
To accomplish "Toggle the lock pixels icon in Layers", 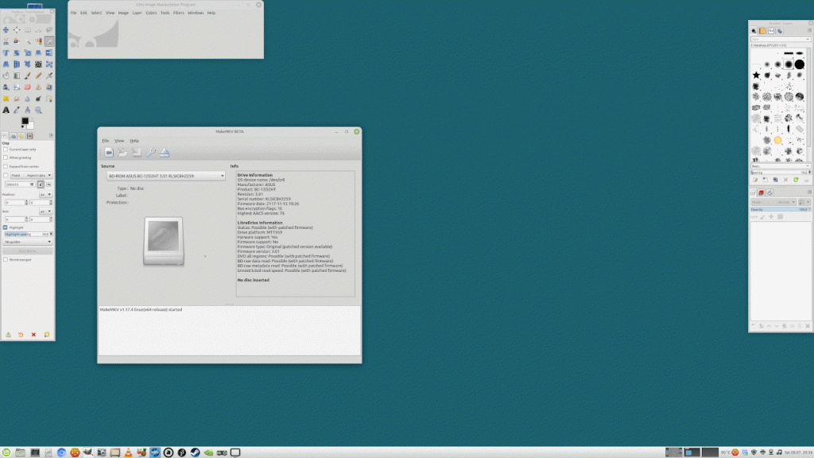I will [x=762, y=217].
